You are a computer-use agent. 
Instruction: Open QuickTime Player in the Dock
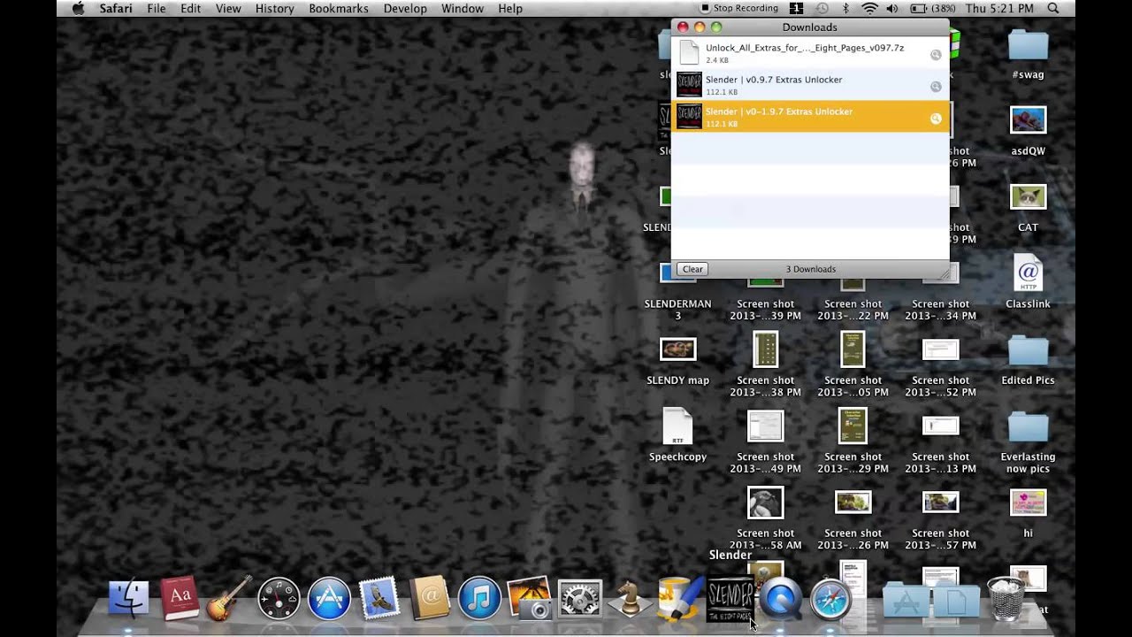(781, 599)
